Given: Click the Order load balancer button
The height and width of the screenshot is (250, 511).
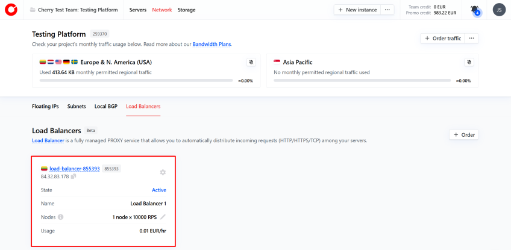Looking at the screenshot, I should pos(464,135).
